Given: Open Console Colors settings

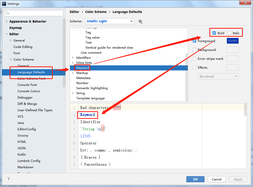Looking at the screenshot, I should 29,91.
